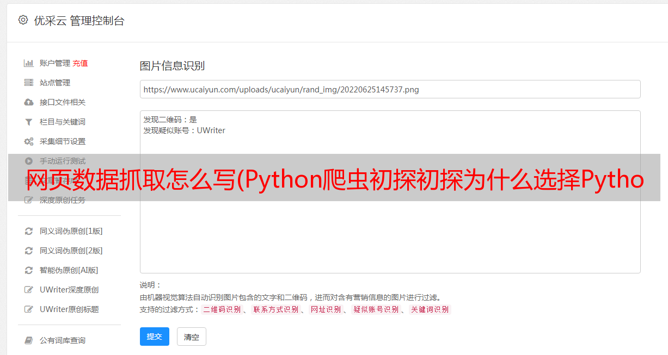Image resolution: width=668 pixels, height=355 pixels.
Task: Open 同义词伪原创[2版] menu item
Action: [x=71, y=251]
